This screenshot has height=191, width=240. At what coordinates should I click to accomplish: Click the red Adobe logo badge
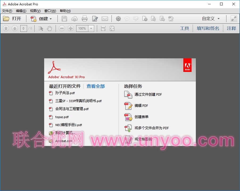tap(187, 65)
